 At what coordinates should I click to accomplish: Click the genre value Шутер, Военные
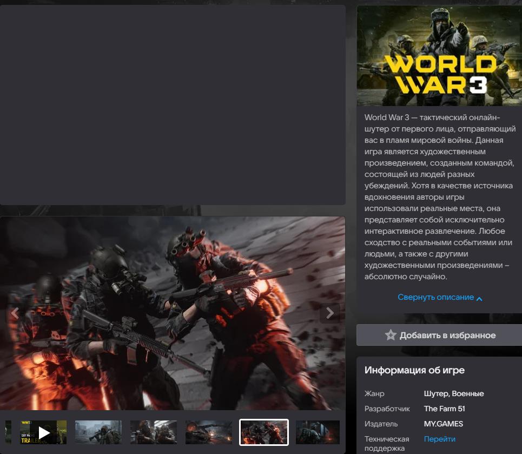(454, 394)
